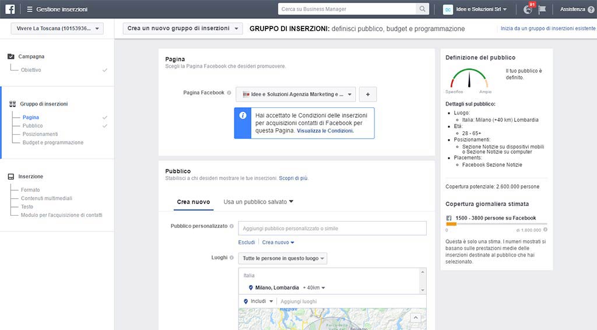Open the Idee e Soluzioni Srl business dropdown
Screen dimensions: 597x330
(x=481, y=9)
